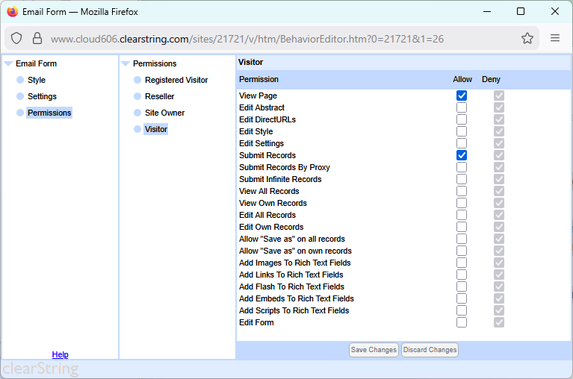Click the bullet icon beside Site Owner
Viewport: 573px width, 379px height.
137,113
